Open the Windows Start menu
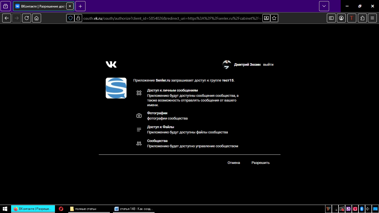The image size is (379, 213). (x=5, y=209)
